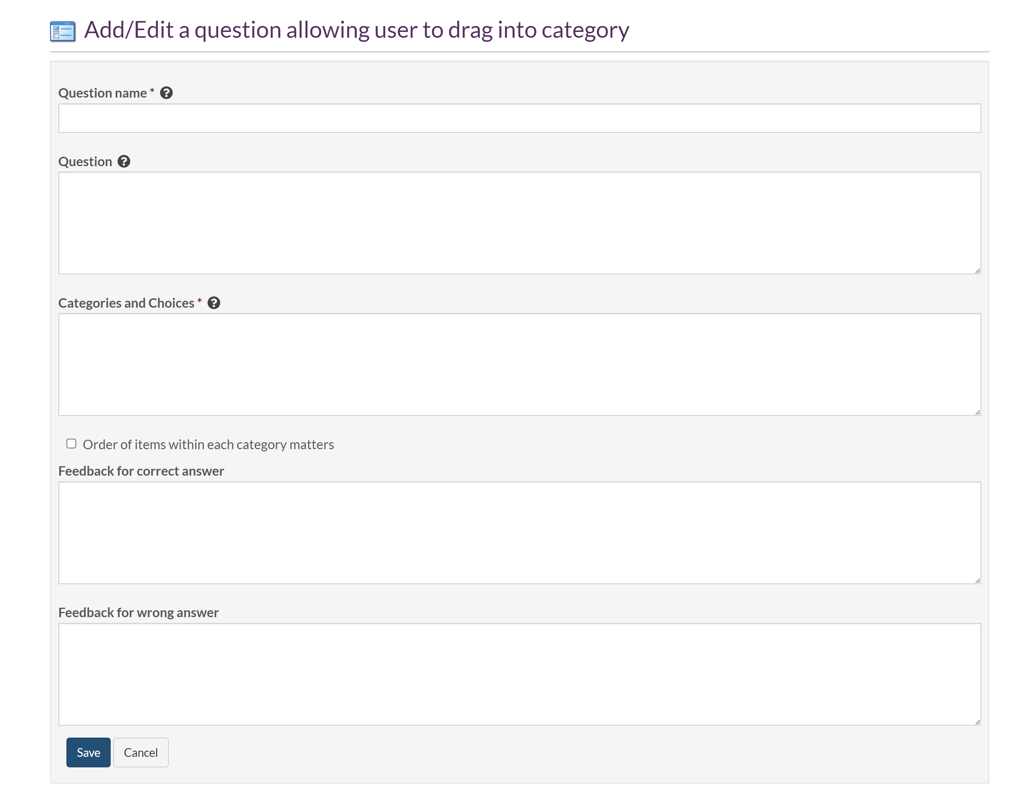
Task: Open help for Categories and Choices
Action: click(x=214, y=303)
